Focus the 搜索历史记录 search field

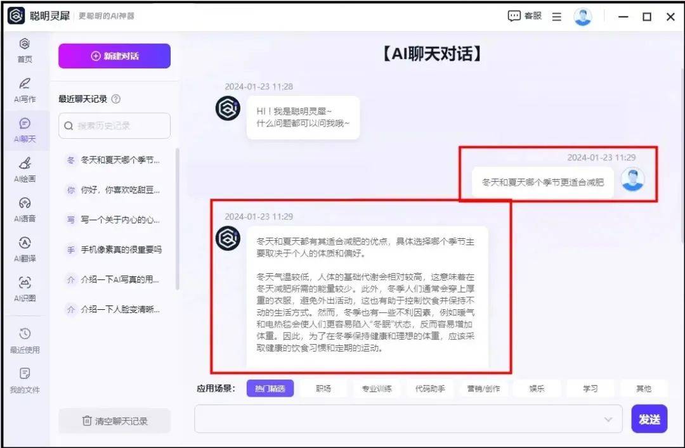pos(114,125)
